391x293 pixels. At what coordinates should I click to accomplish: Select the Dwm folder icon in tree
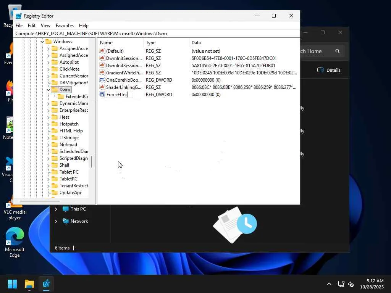(54, 89)
